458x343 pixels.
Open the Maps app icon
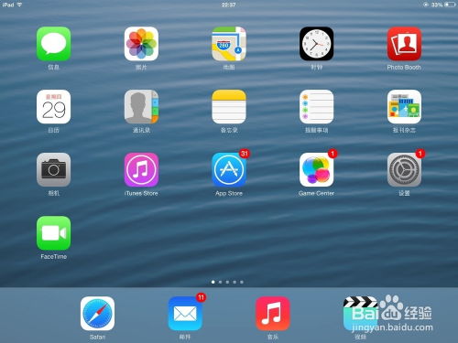pyautogui.click(x=229, y=44)
